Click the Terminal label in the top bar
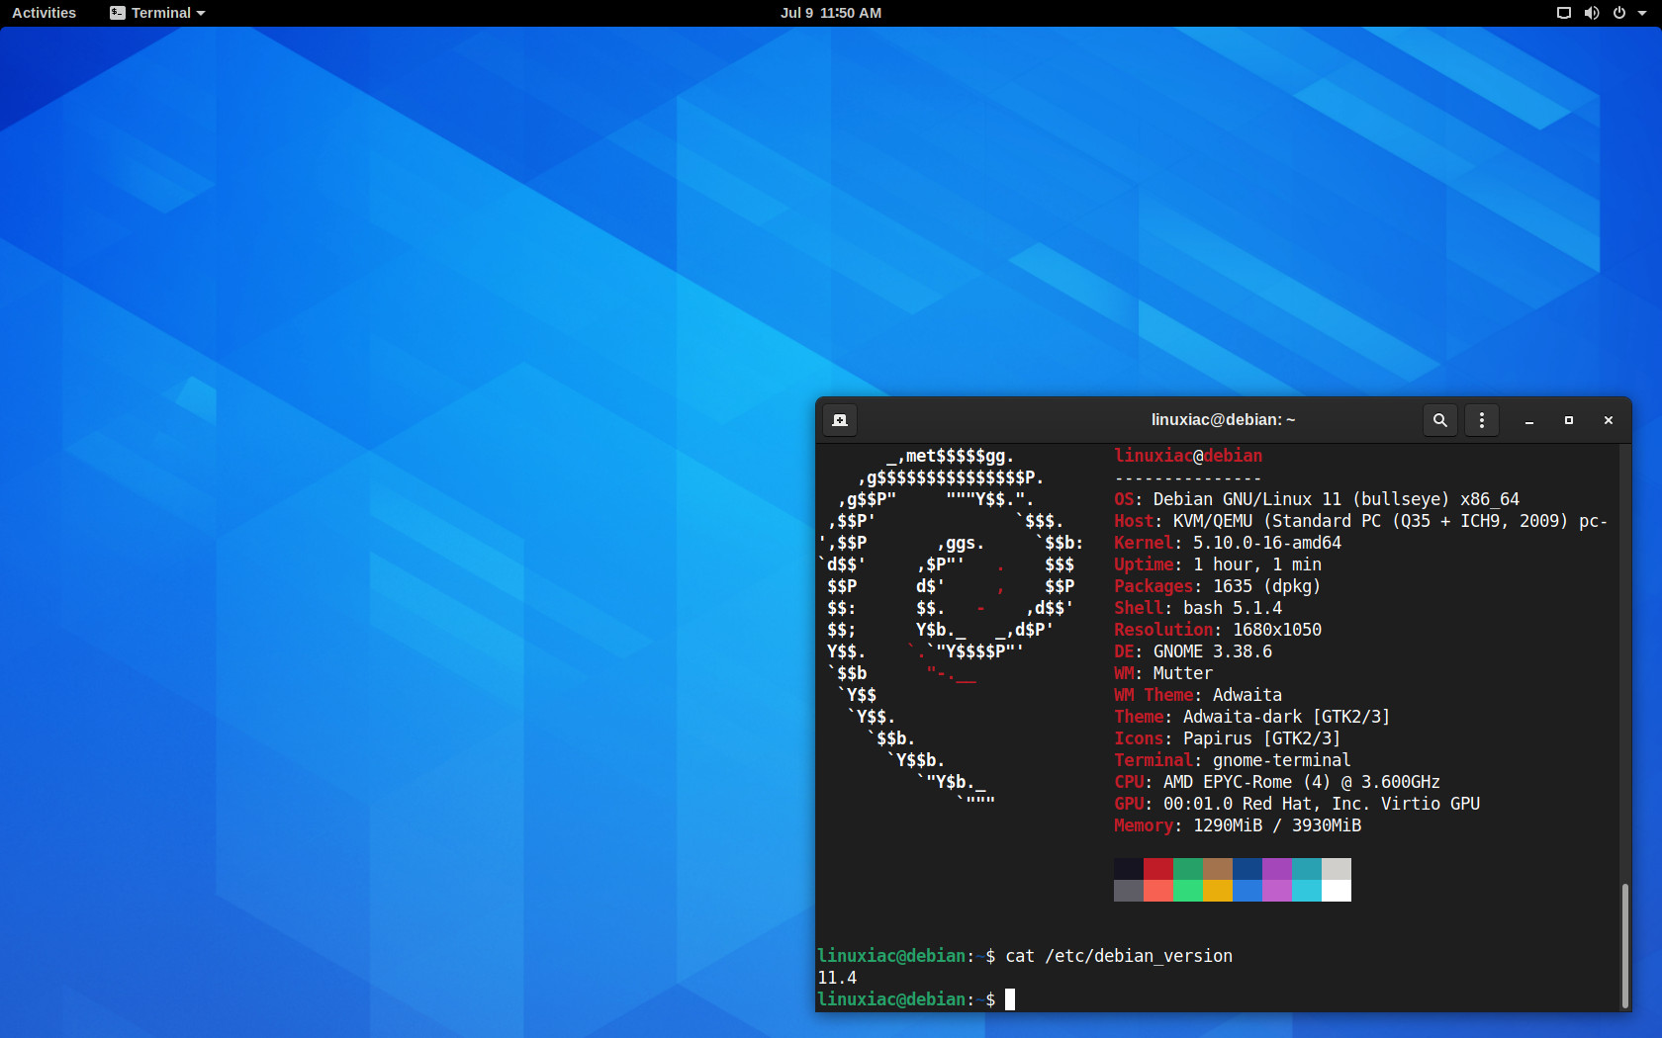 click(x=161, y=13)
